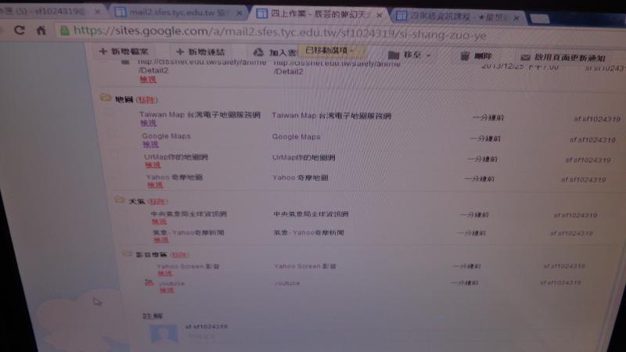Click the 註解 comments heading
The image size is (626, 352).
point(153,316)
